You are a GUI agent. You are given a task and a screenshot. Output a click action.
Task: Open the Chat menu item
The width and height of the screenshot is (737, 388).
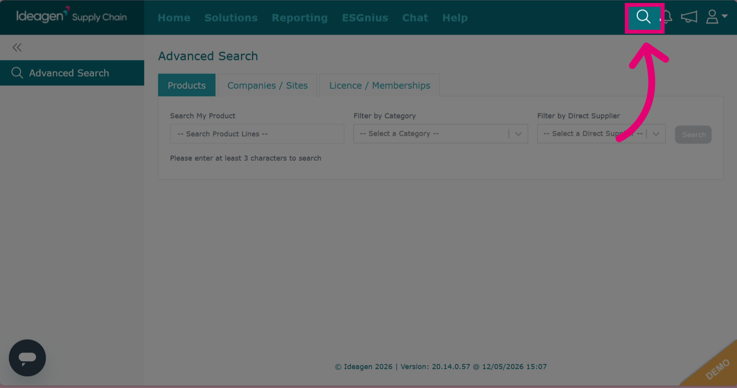tap(415, 18)
